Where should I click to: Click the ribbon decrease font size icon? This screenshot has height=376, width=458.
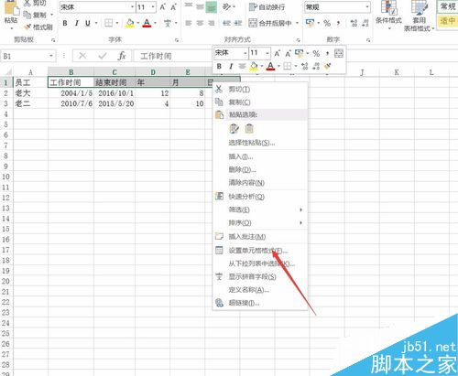pyautogui.click(x=173, y=7)
